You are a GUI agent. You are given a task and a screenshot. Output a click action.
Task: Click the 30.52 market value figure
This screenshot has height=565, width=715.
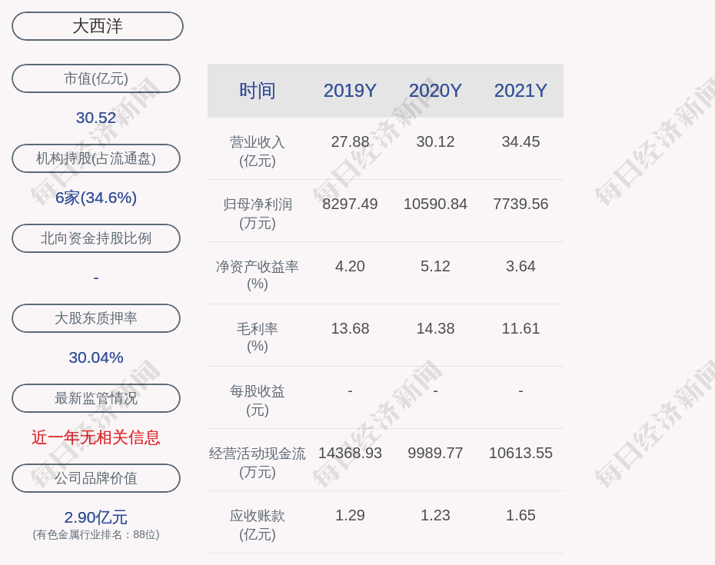click(x=96, y=118)
